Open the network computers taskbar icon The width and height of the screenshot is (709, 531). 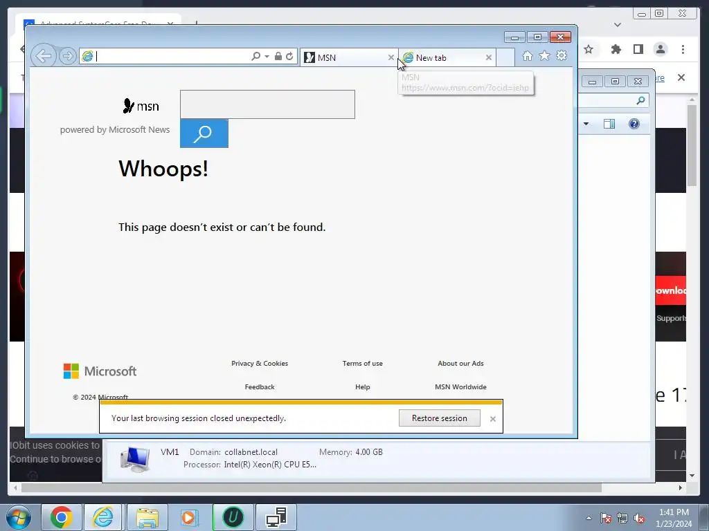(x=276, y=517)
